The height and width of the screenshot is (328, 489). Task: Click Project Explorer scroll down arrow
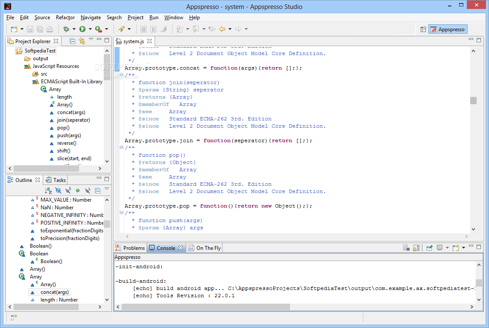pos(107,161)
